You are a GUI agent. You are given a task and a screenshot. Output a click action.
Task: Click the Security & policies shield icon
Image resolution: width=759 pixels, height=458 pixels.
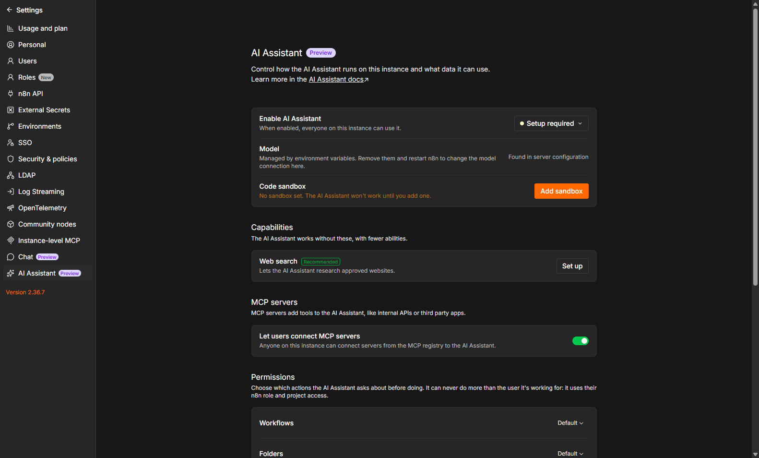[x=11, y=159]
